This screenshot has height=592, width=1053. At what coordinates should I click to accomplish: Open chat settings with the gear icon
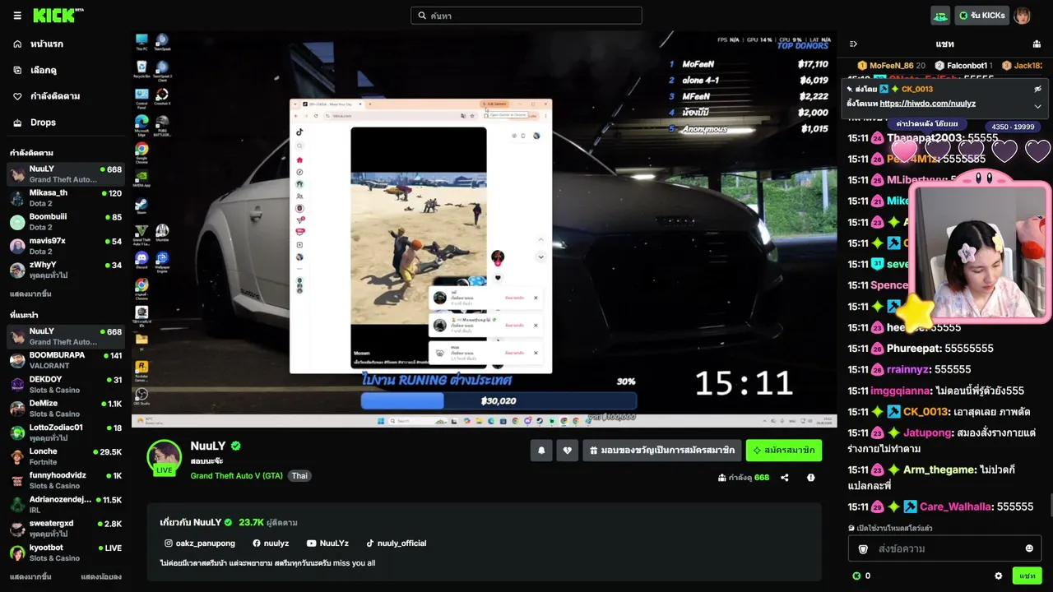click(999, 576)
